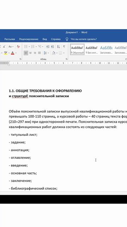This screenshot has width=127, height=227.
Task: Open the borders dropdown arrow
Action: point(64,53)
